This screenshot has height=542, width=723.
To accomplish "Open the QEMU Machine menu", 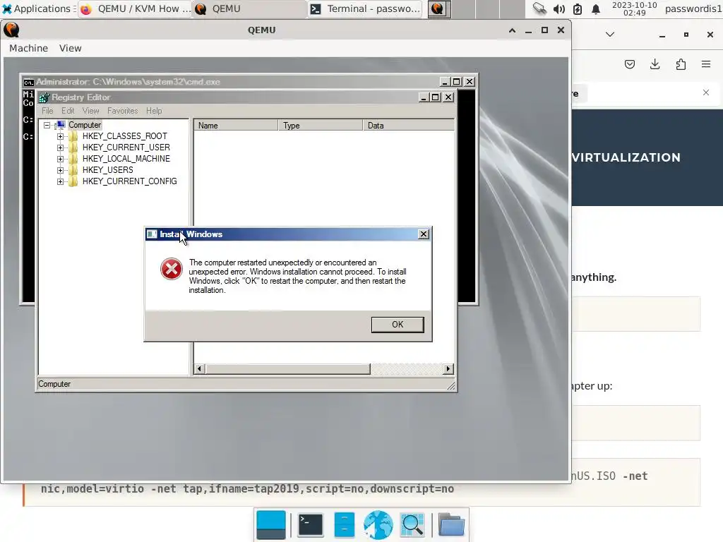I will click(28, 48).
